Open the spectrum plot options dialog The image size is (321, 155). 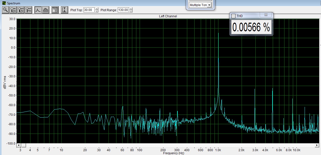(x=55, y=10)
